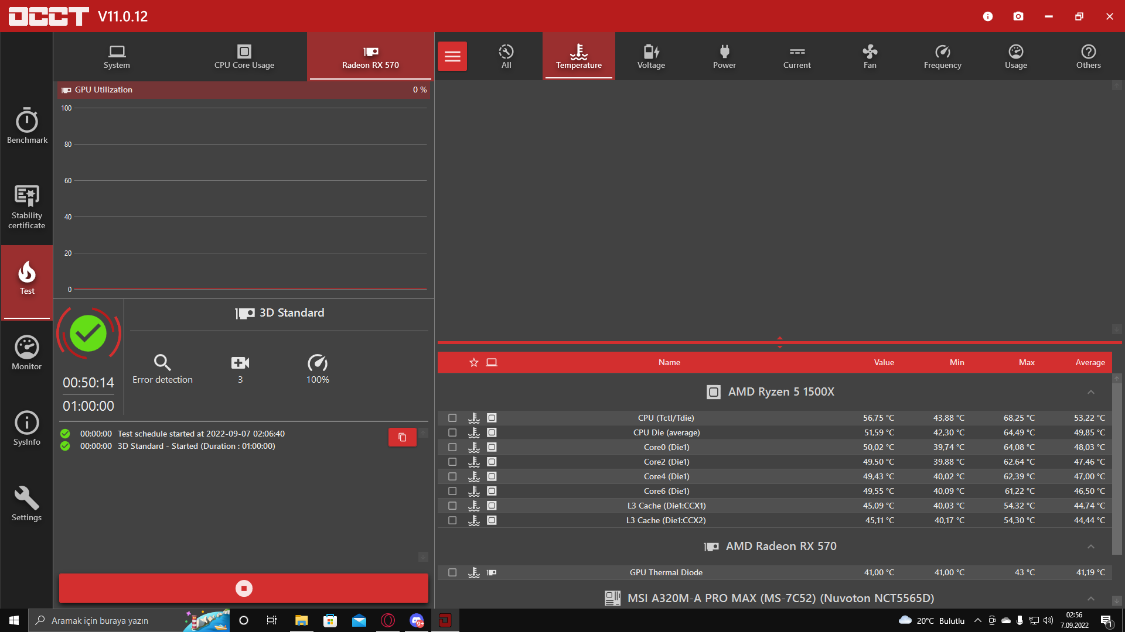1125x632 pixels.
Task: Enable the GPU Thermal Diode checkbox
Action: tap(452, 572)
